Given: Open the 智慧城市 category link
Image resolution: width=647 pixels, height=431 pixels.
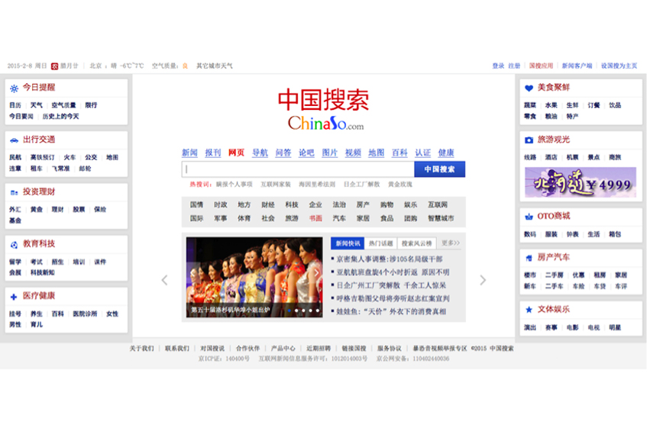Looking at the screenshot, I should tap(441, 218).
